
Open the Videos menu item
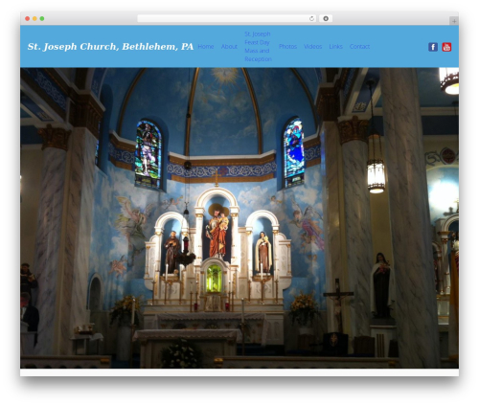313,47
